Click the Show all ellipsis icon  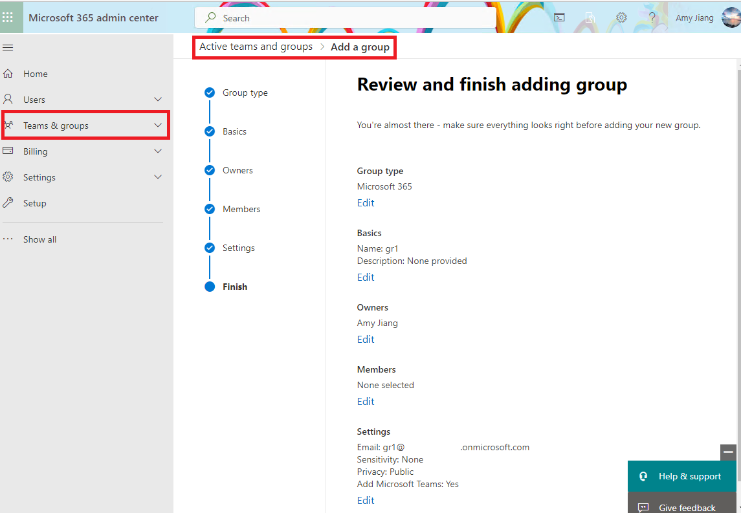pos(8,239)
